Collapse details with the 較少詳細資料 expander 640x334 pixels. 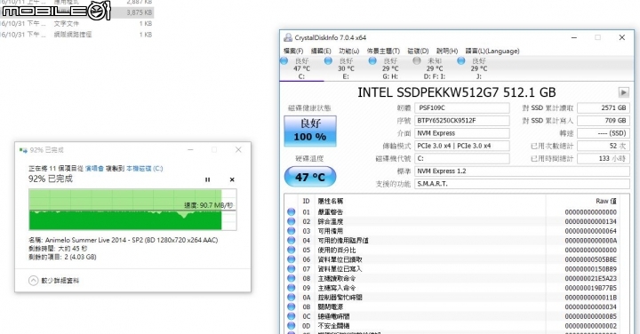coord(53,281)
